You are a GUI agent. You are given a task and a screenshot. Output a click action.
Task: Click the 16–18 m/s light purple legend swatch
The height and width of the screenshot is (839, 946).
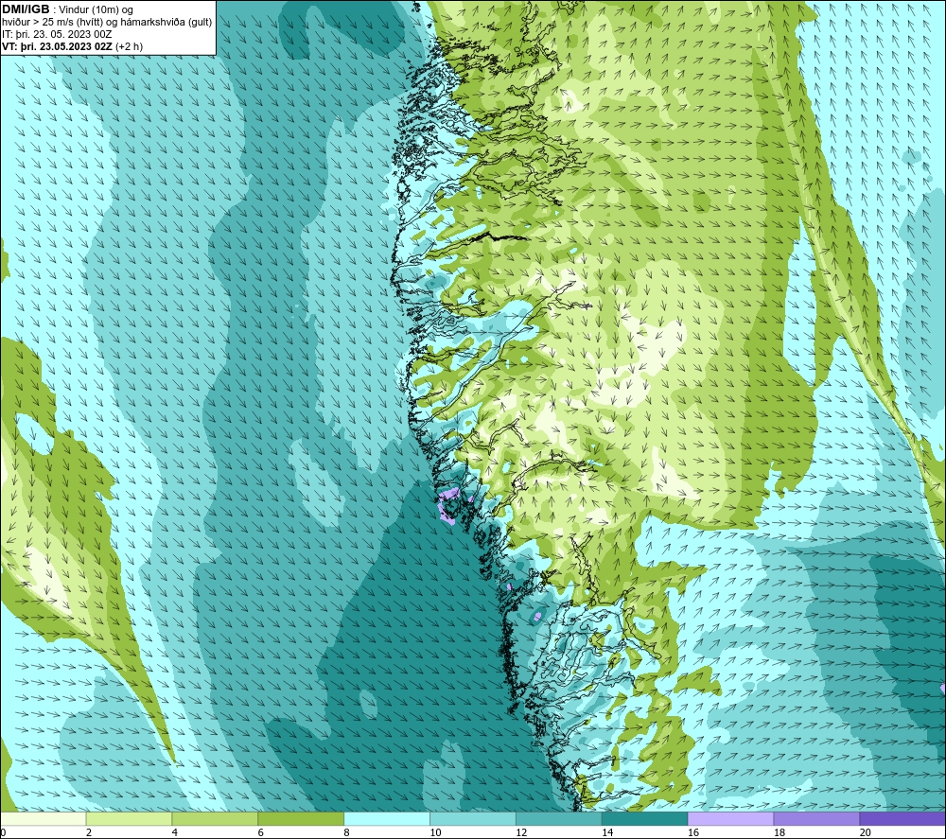(730, 818)
